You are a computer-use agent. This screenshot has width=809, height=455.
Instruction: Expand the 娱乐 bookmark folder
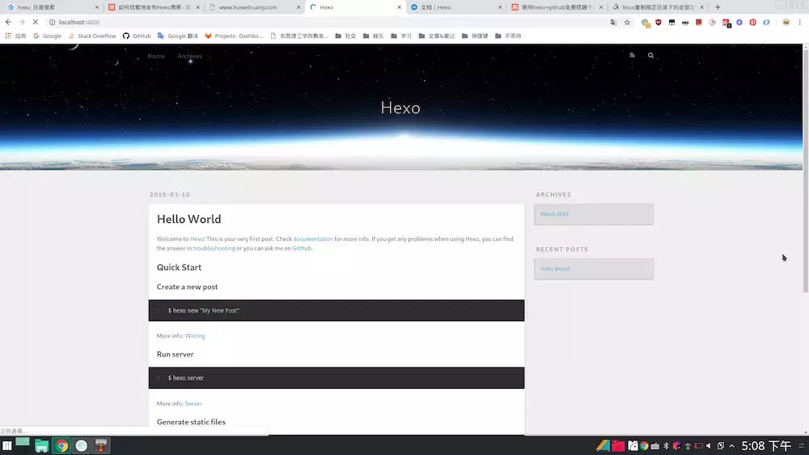(374, 36)
